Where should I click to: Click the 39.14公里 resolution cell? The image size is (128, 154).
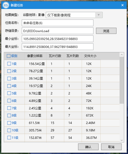pyautogui.click(x=36, y=79)
